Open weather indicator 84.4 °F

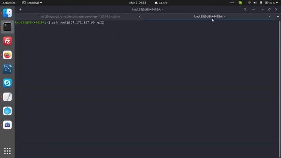pos(161,3)
